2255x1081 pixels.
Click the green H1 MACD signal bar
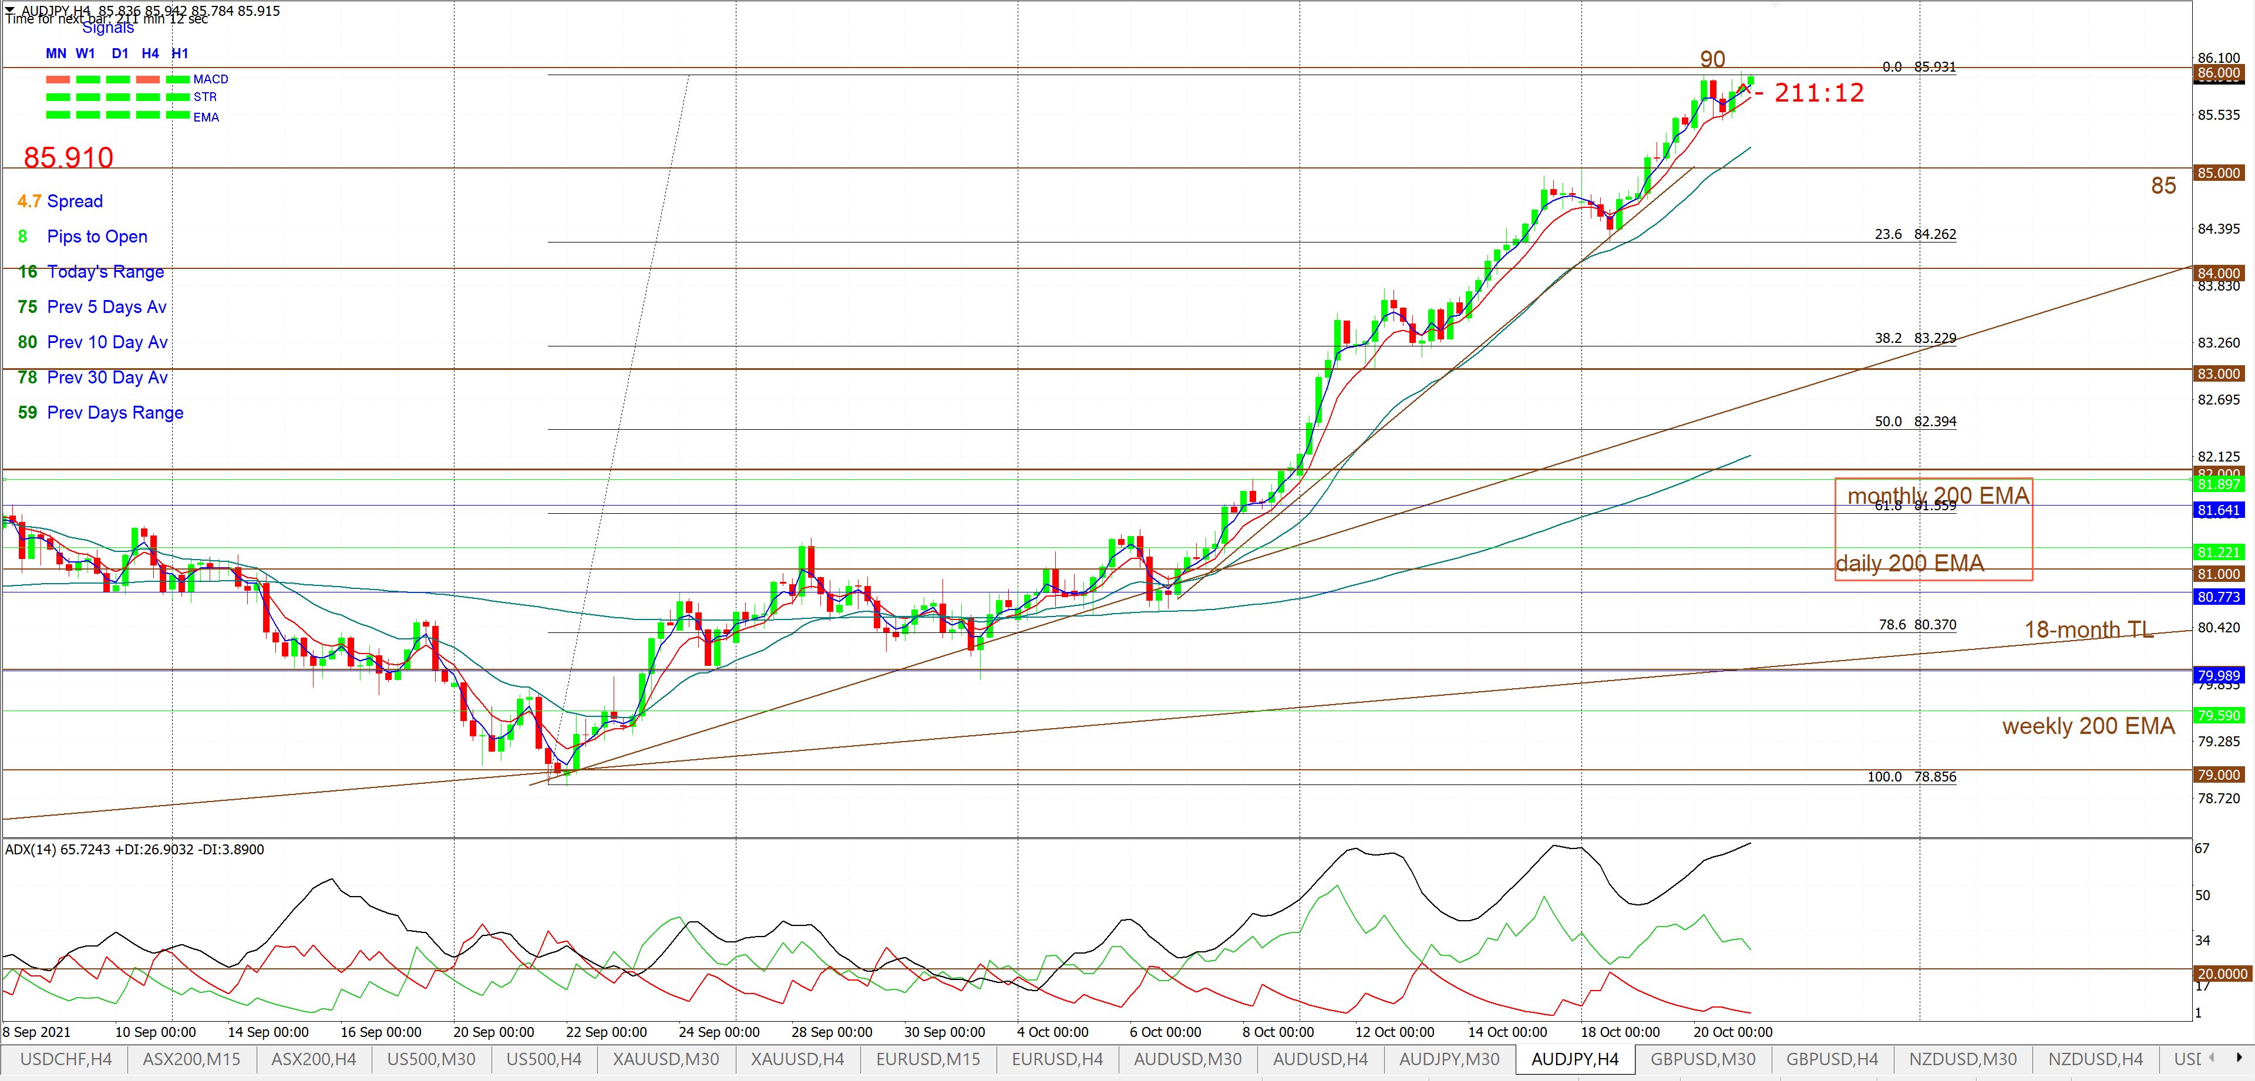pyautogui.click(x=178, y=80)
